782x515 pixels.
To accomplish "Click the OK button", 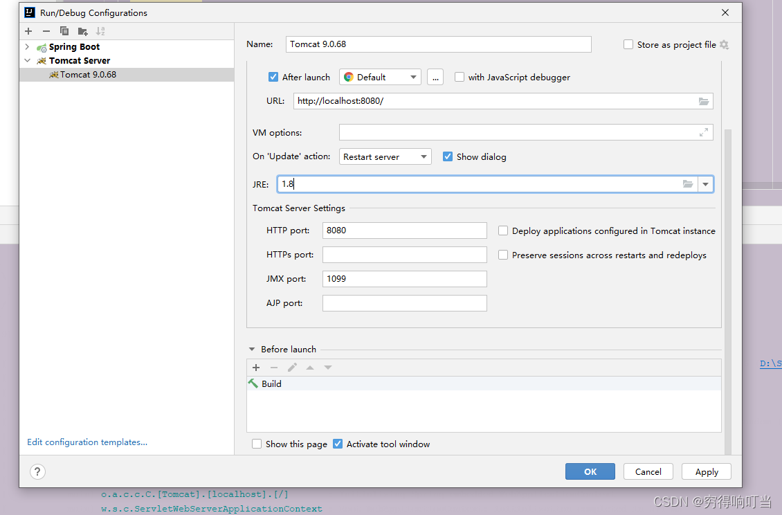I will click(590, 471).
